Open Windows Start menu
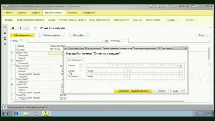 click(5, 114)
